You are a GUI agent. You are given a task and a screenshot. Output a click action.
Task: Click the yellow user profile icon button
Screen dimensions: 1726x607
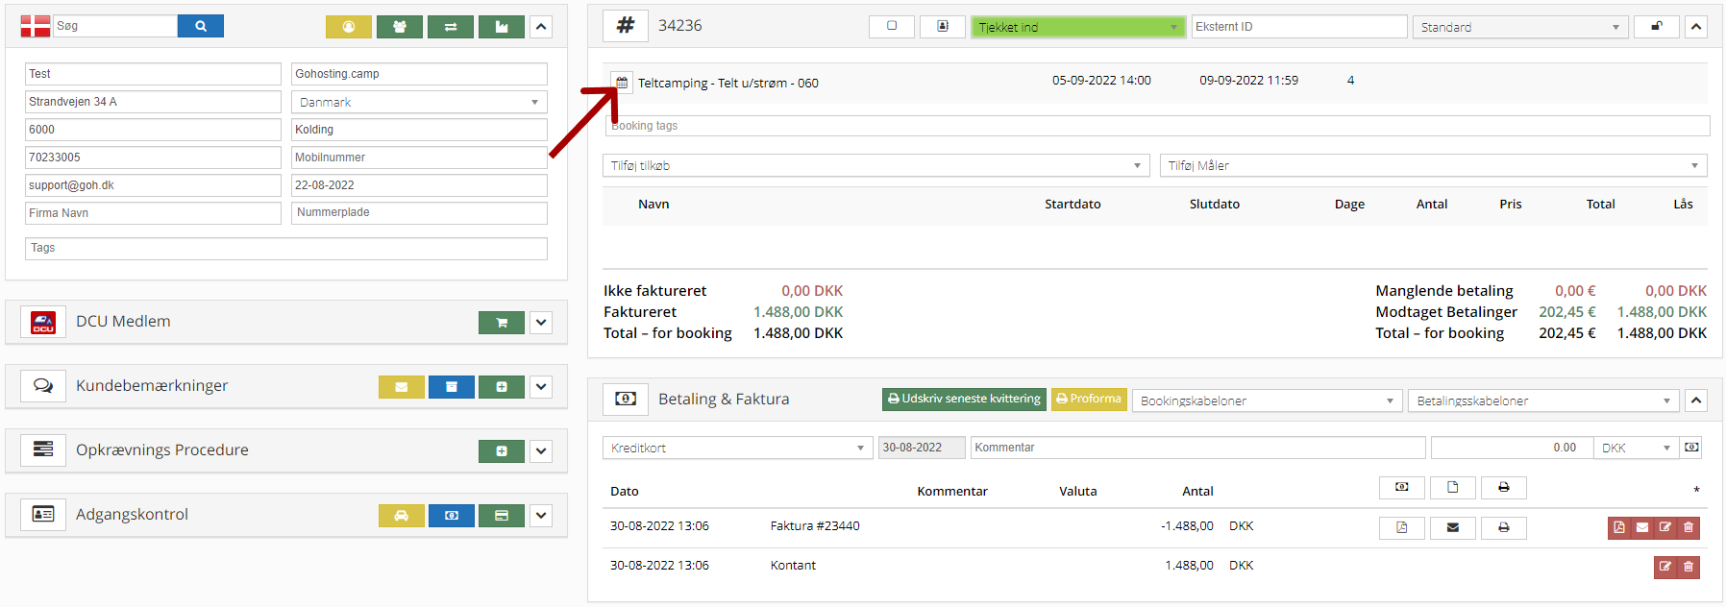tap(349, 27)
